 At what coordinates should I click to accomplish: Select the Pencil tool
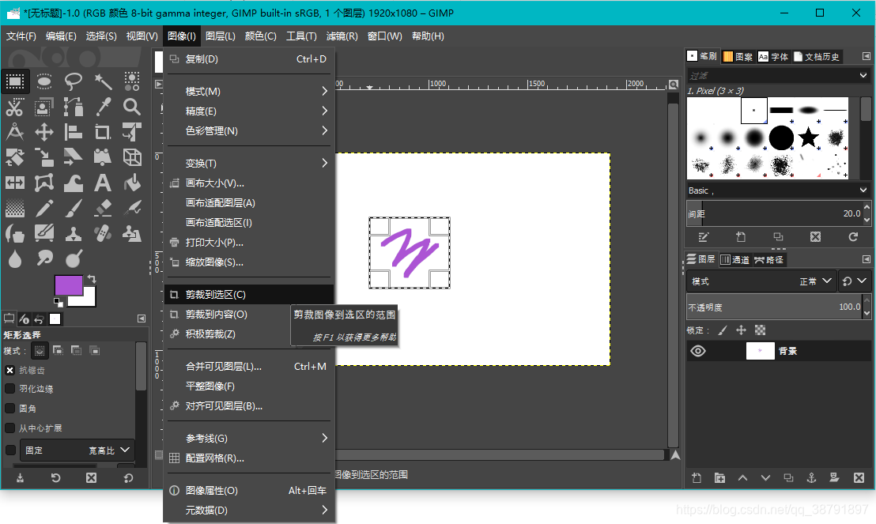tap(44, 209)
